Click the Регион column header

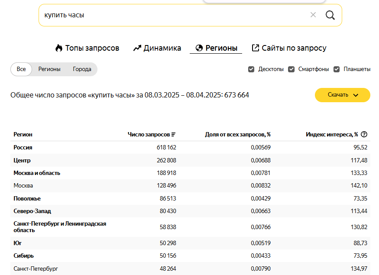click(x=23, y=134)
